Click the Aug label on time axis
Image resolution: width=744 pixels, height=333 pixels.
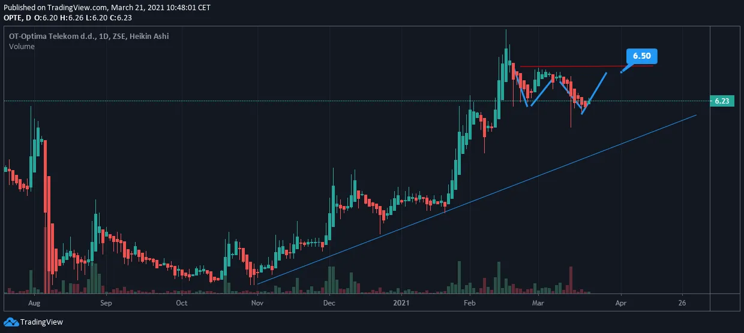[x=34, y=303]
